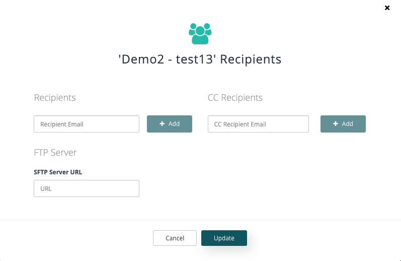Click the plus icon beside CC Recipient Email field
Screen dimensions: 401x261
336,124
